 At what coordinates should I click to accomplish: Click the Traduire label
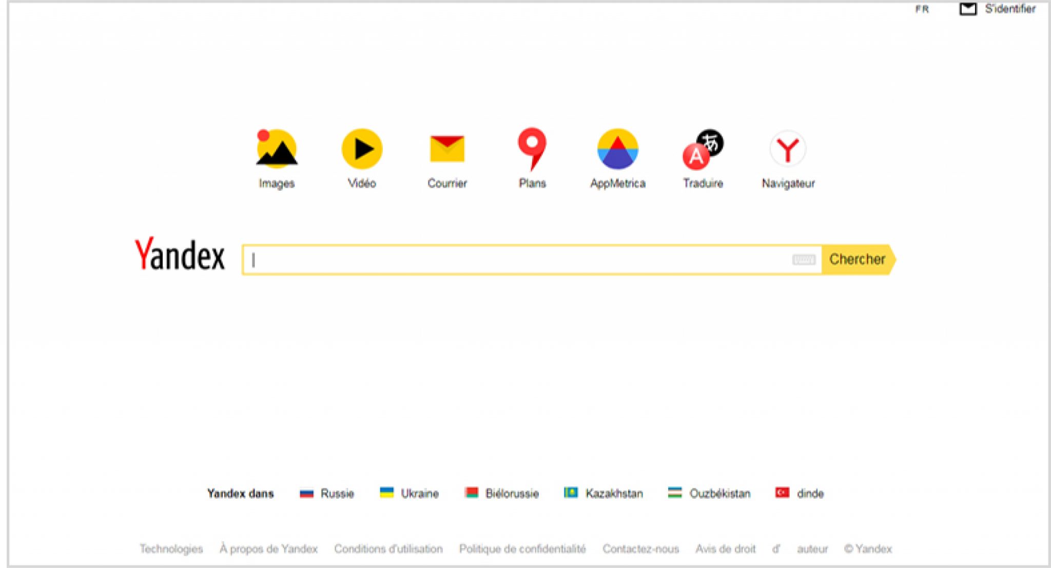(x=703, y=183)
